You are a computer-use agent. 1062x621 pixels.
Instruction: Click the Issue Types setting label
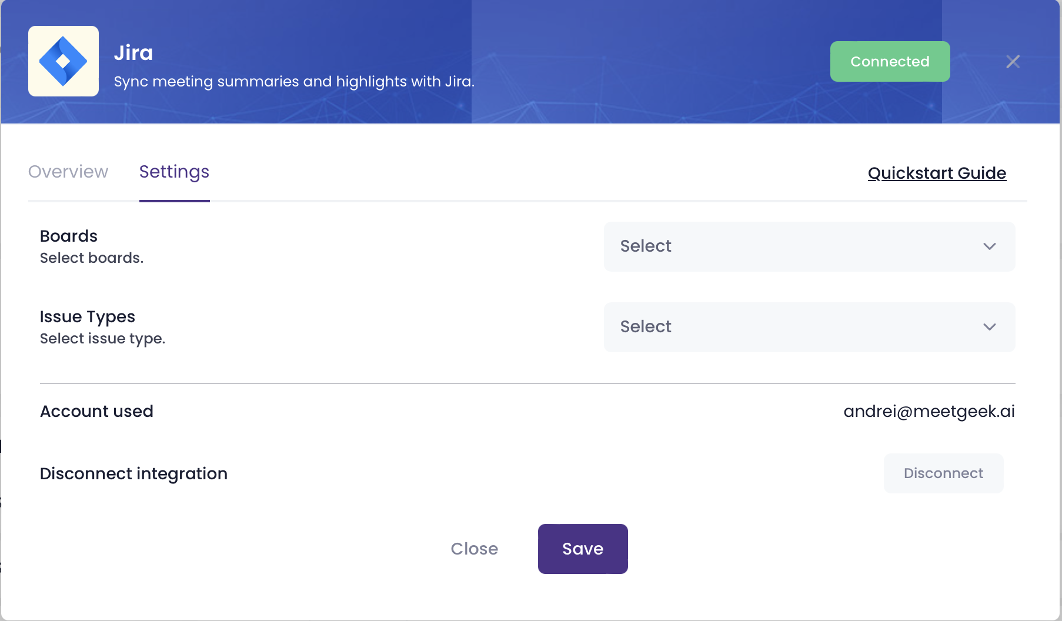(88, 317)
